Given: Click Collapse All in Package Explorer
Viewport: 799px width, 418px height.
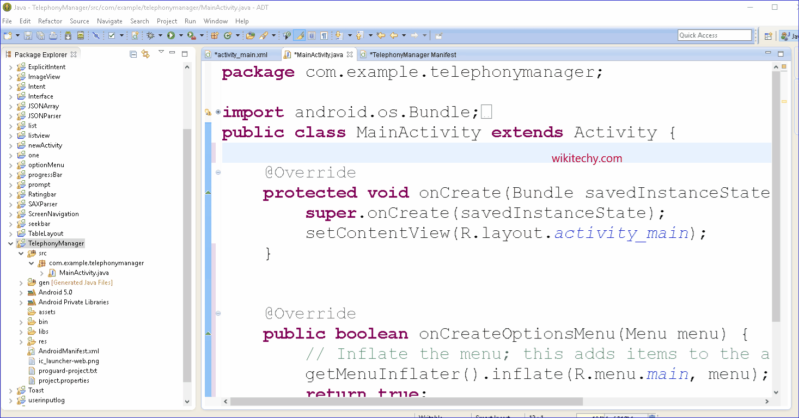Looking at the screenshot, I should [x=133, y=54].
